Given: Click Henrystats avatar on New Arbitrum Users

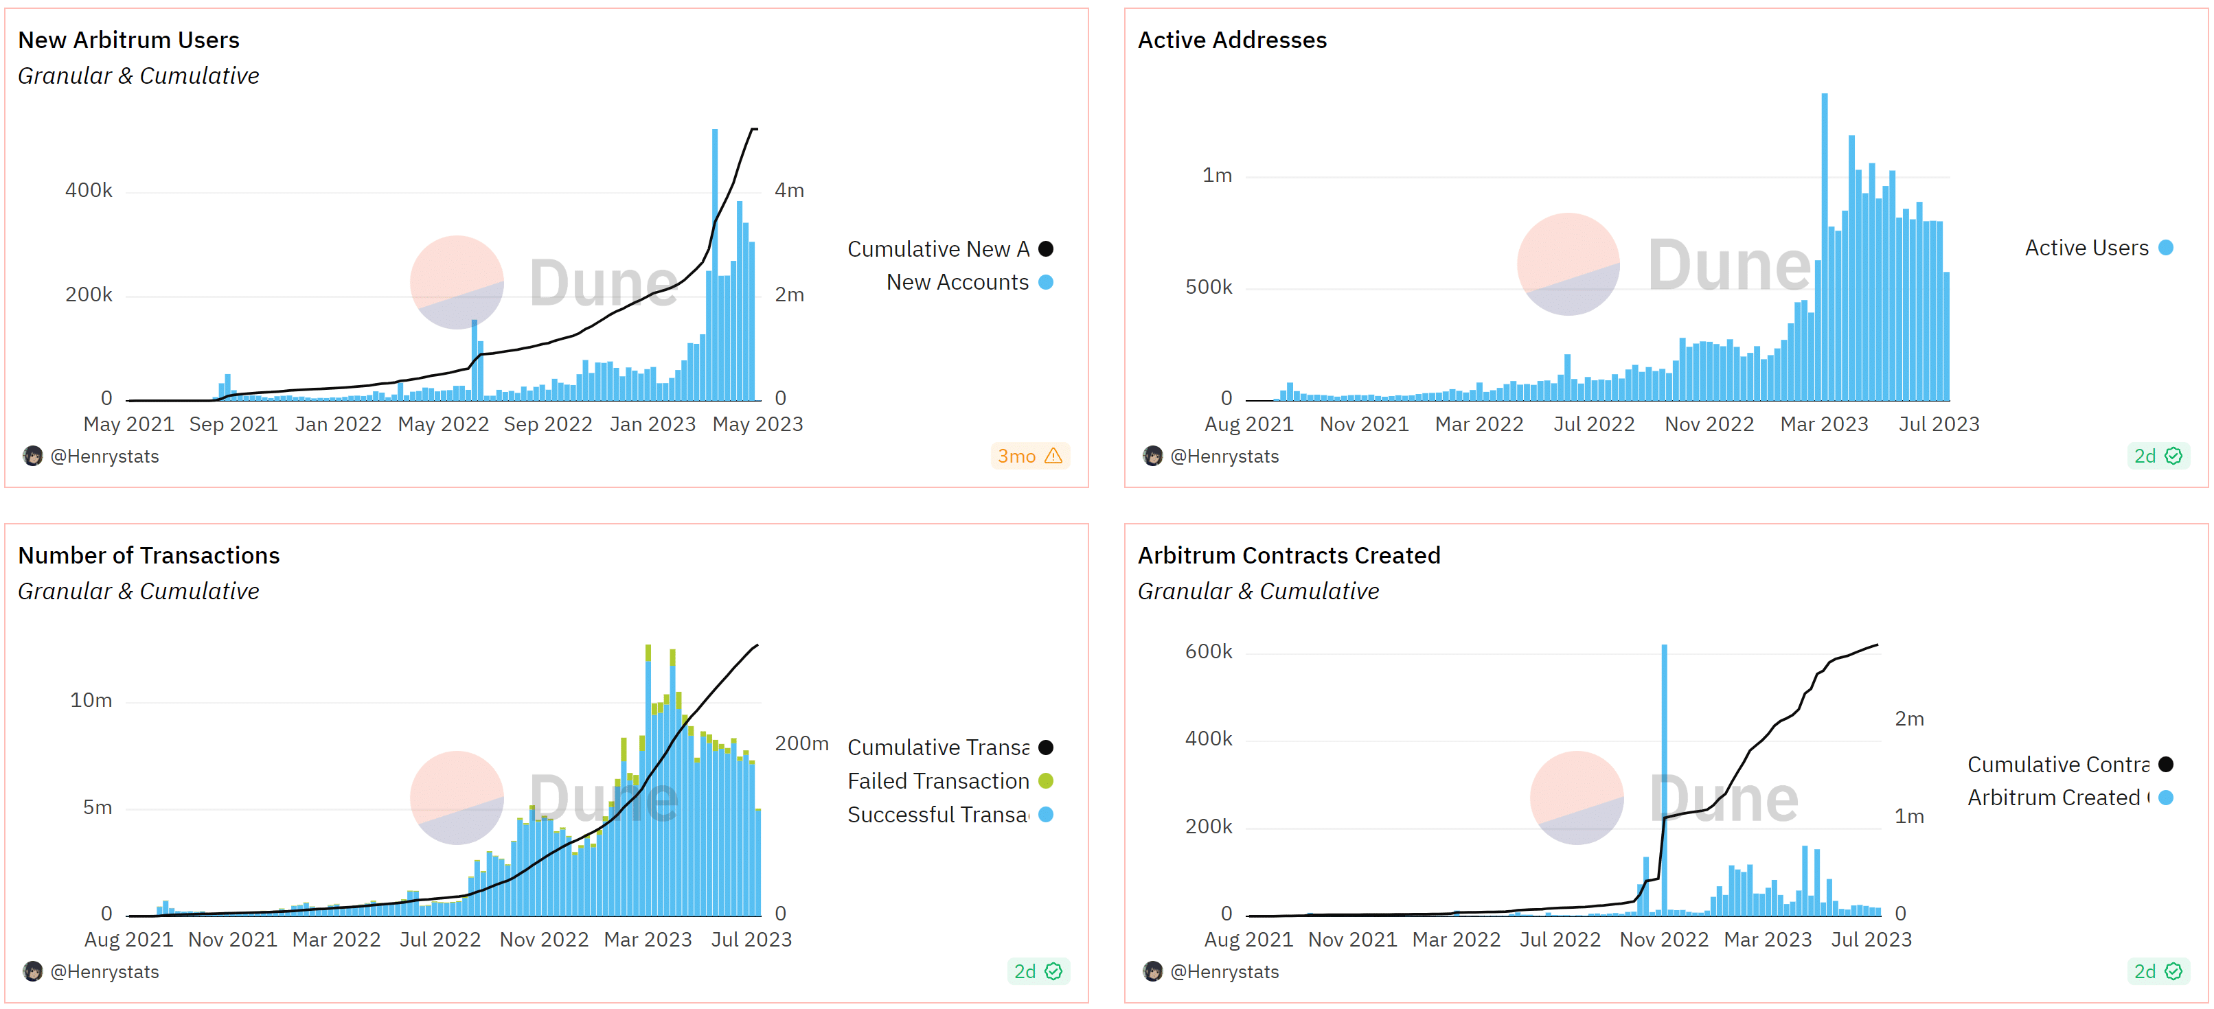Looking at the screenshot, I should coord(33,456).
